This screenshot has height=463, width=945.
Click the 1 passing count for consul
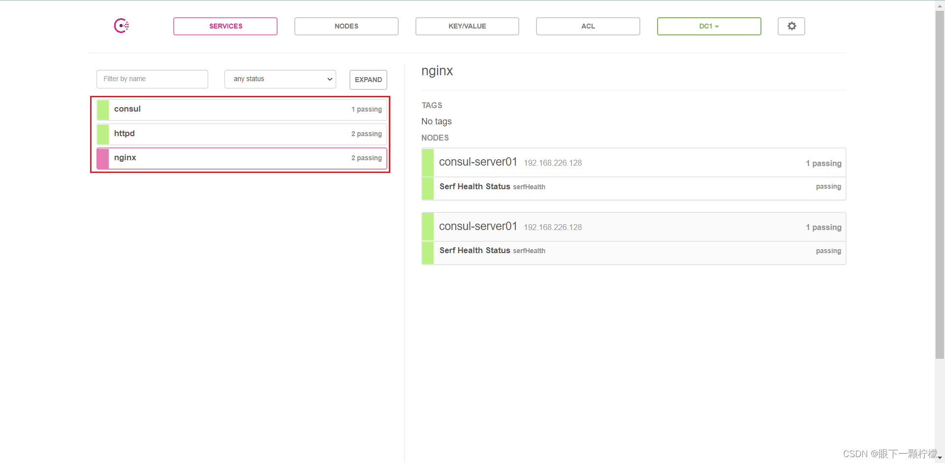point(367,109)
